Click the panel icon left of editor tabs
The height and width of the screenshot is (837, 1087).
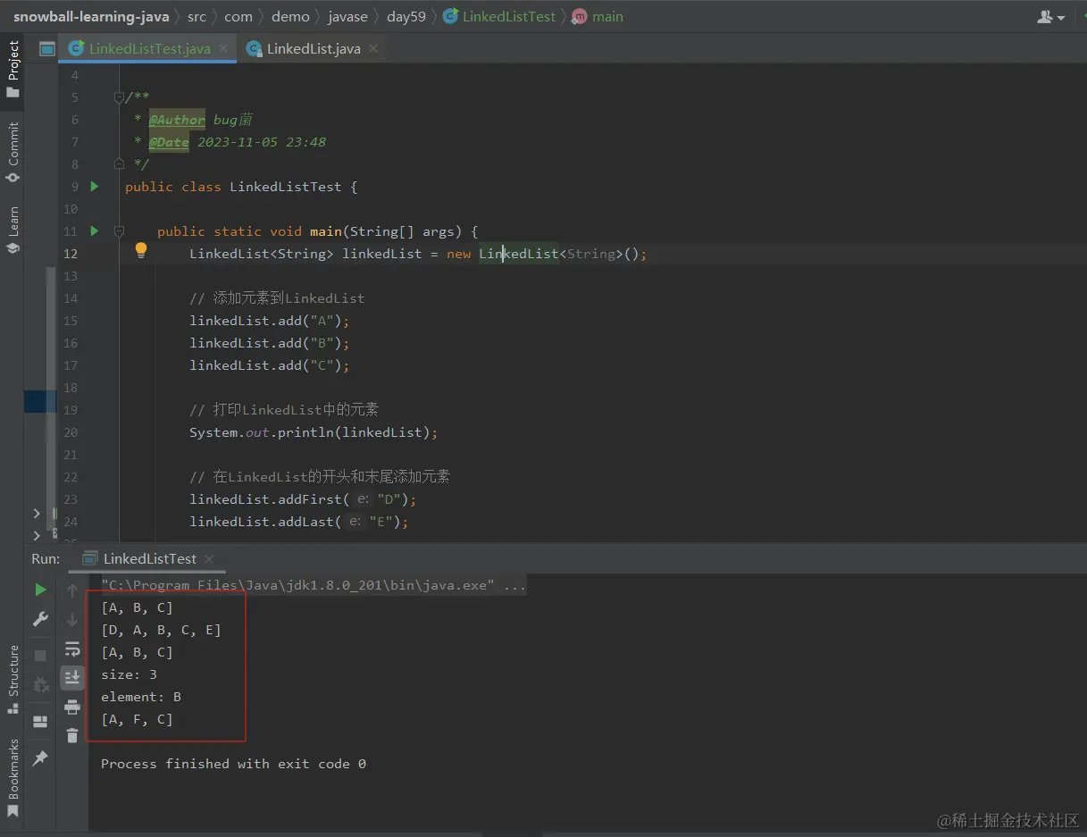tap(47, 49)
